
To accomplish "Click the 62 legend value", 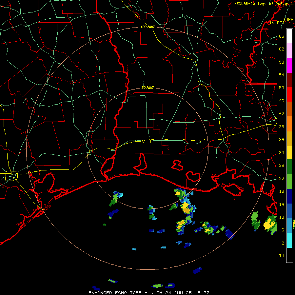I will point(282,49).
